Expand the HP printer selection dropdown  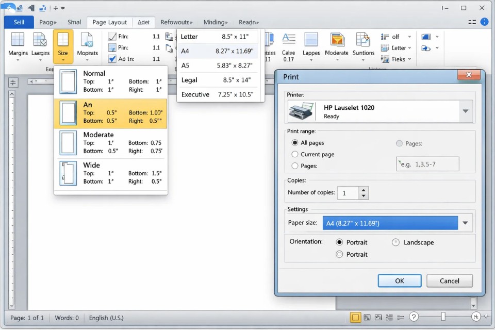(466, 111)
